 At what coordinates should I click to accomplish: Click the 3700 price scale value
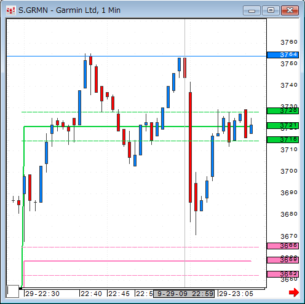coord(289,171)
